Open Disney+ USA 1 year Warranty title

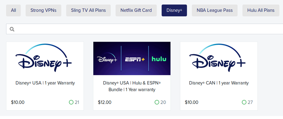[x=45, y=83]
